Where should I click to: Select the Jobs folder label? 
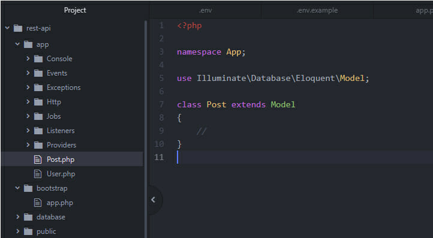coord(53,116)
